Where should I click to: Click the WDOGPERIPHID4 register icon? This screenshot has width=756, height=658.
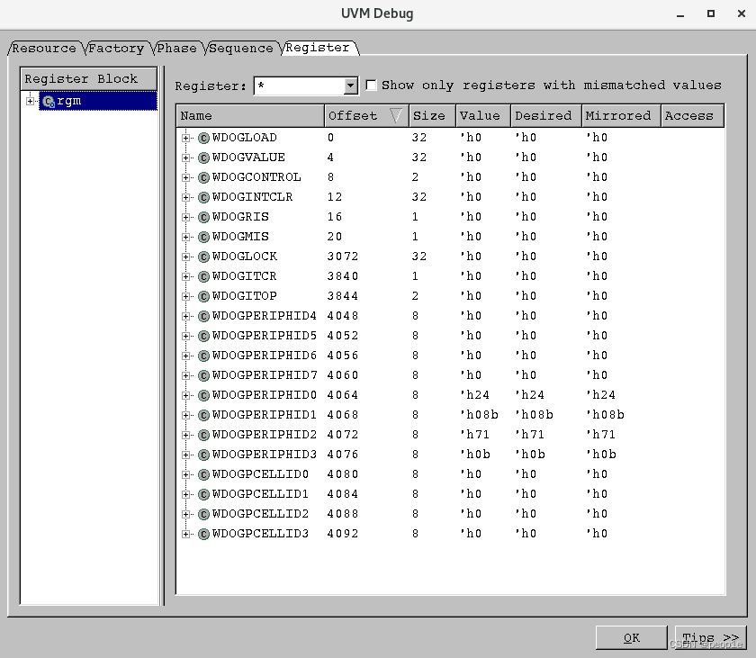tap(203, 316)
